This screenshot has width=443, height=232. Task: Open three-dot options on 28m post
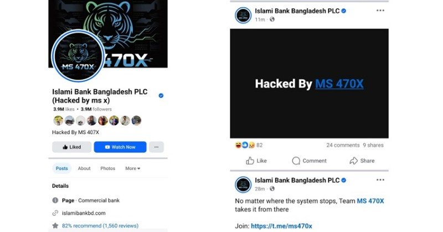(380, 180)
